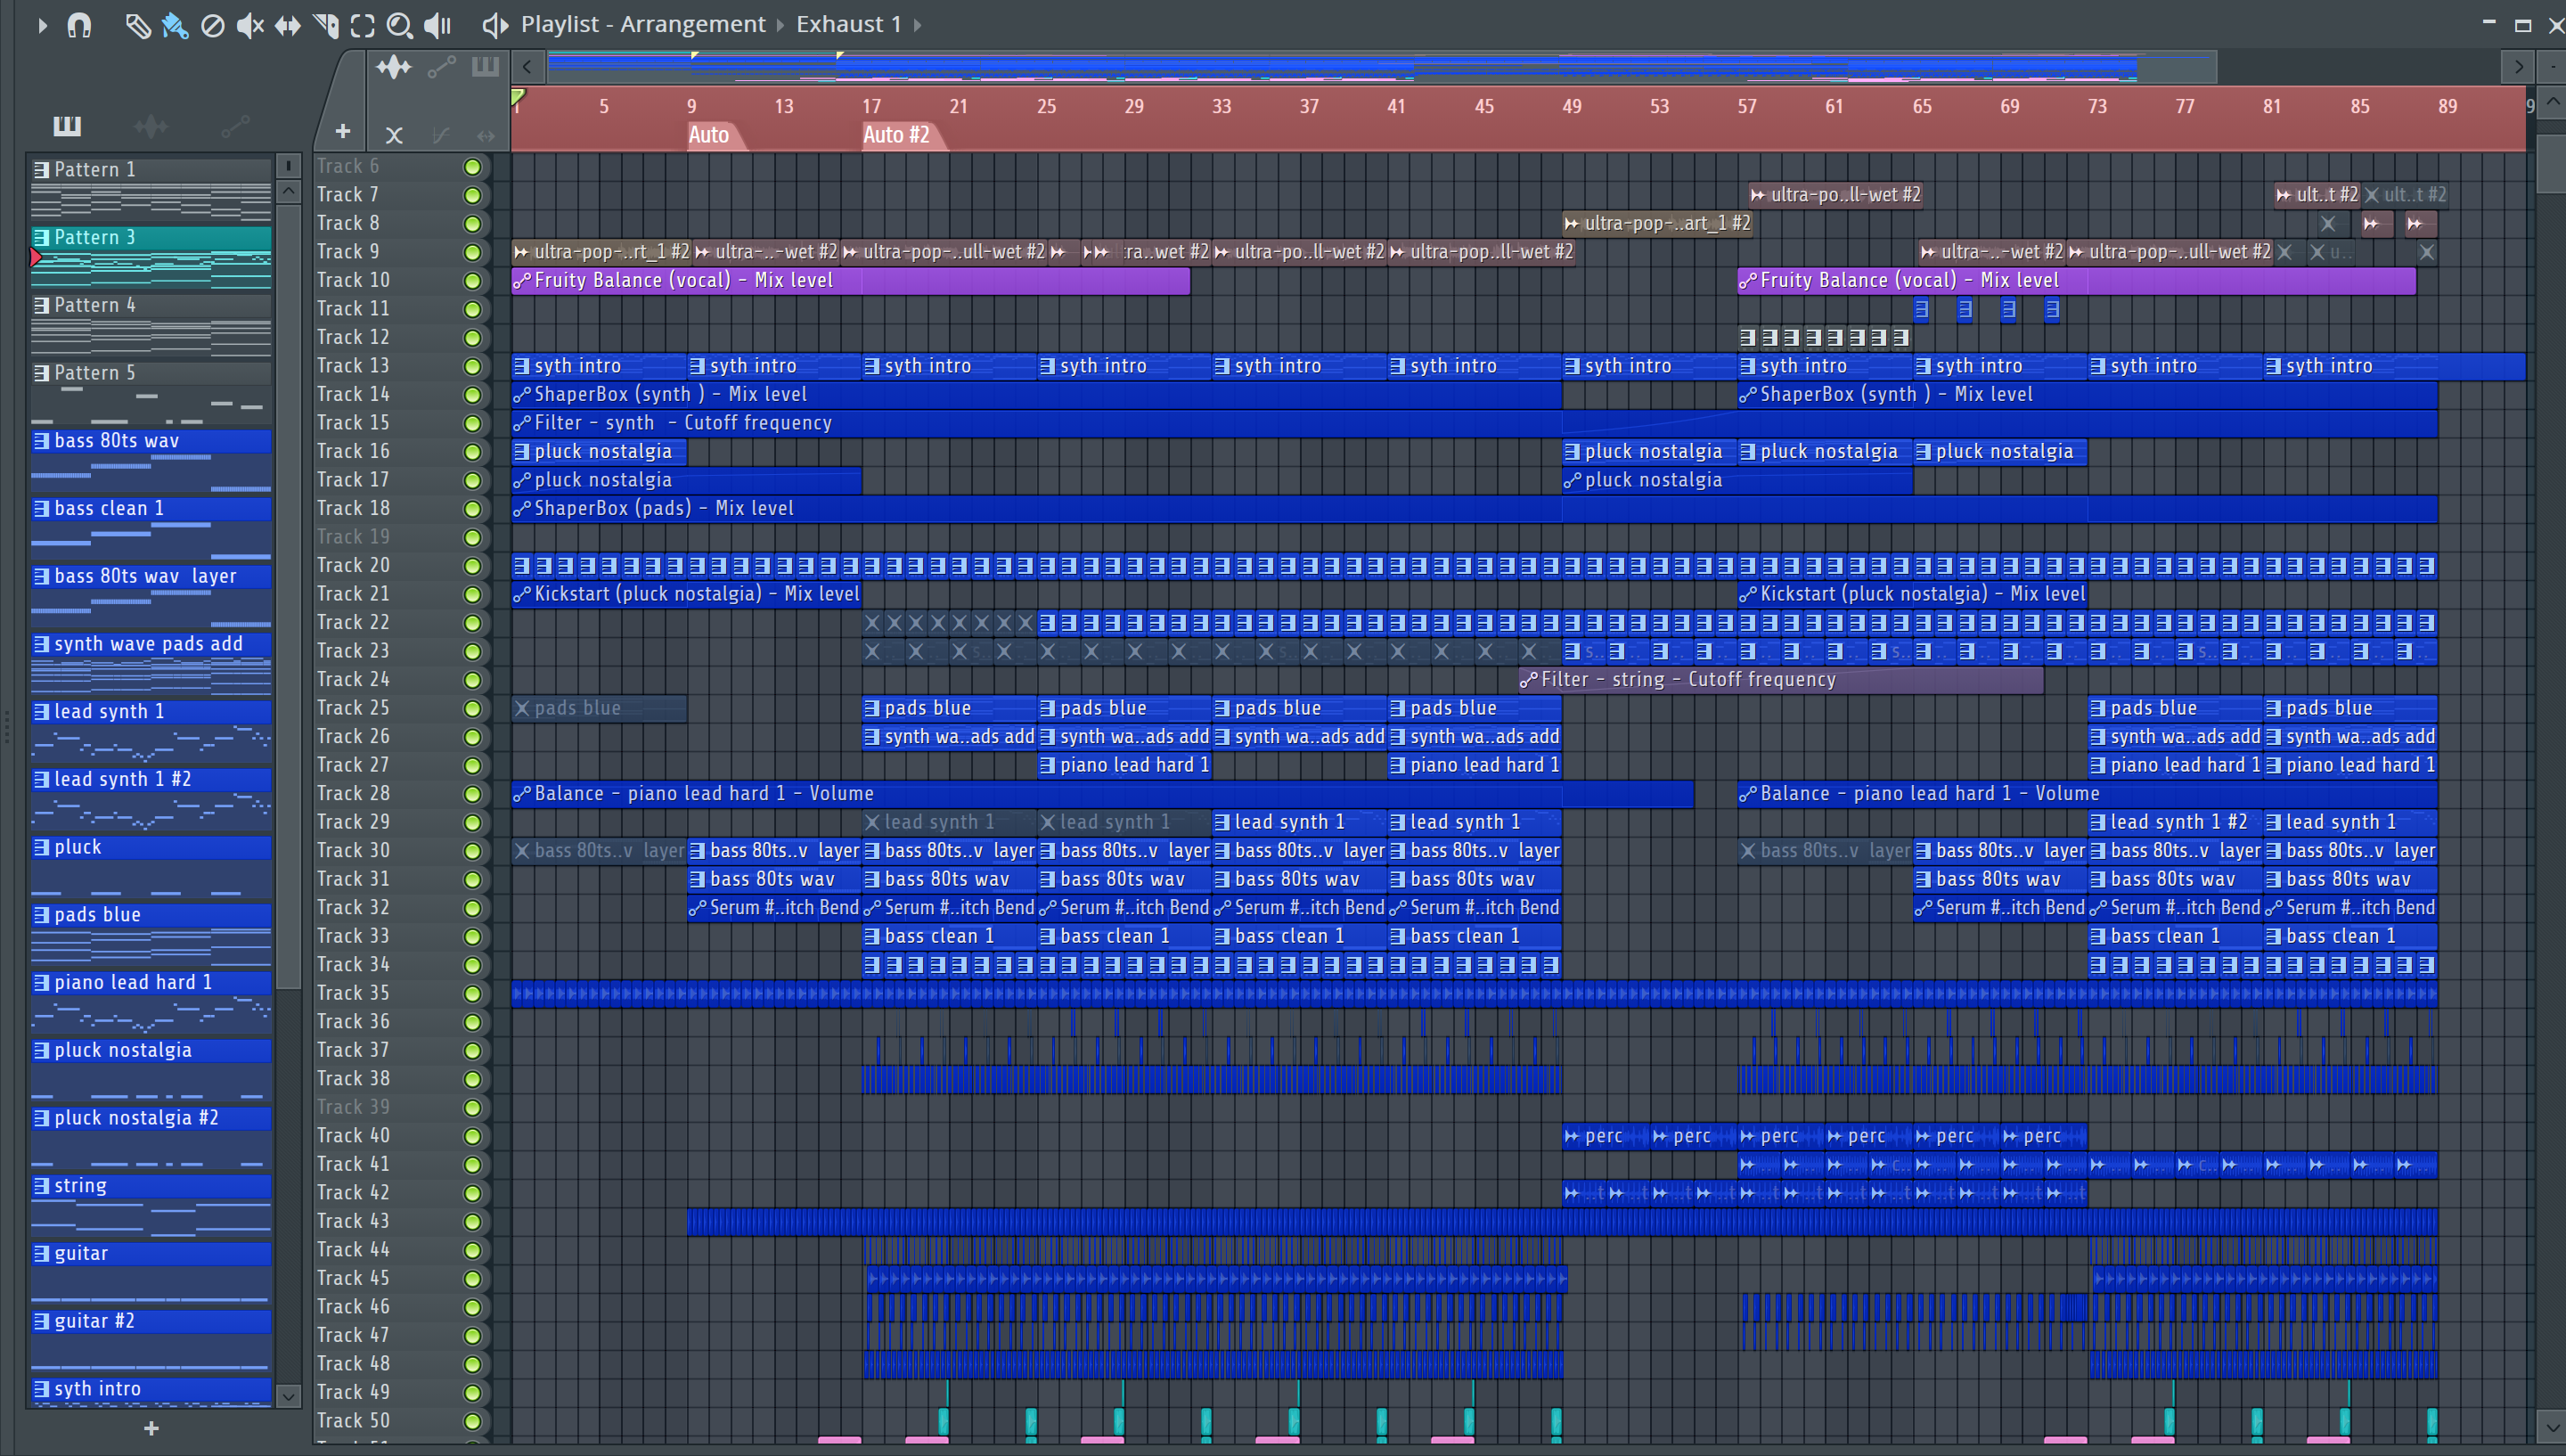The height and width of the screenshot is (1456, 2566).
Task: Select the Mute tool
Action: pos(249,25)
